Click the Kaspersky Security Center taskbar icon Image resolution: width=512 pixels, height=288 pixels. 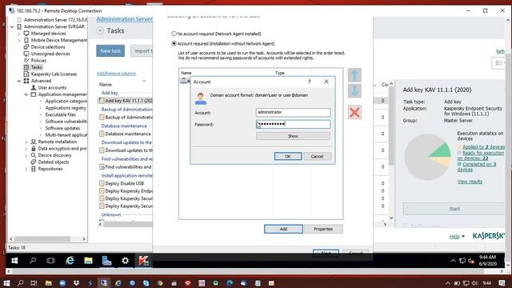143,261
